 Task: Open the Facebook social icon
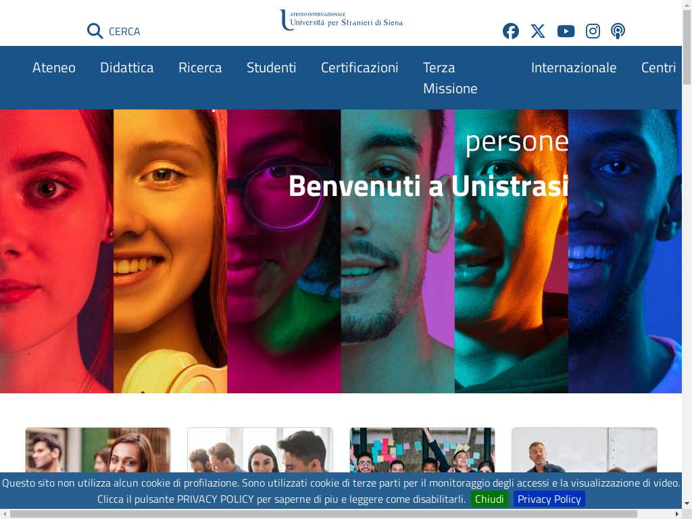[x=511, y=31]
